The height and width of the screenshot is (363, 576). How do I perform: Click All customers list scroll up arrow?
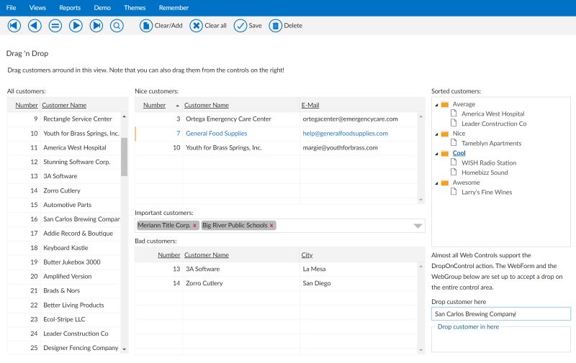click(124, 116)
